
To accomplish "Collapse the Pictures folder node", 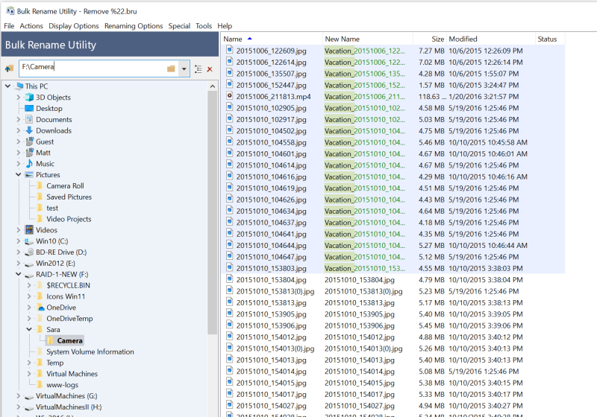I will coord(18,175).
